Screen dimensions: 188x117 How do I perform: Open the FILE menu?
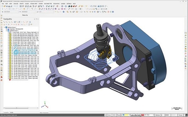tap(3, 3)
